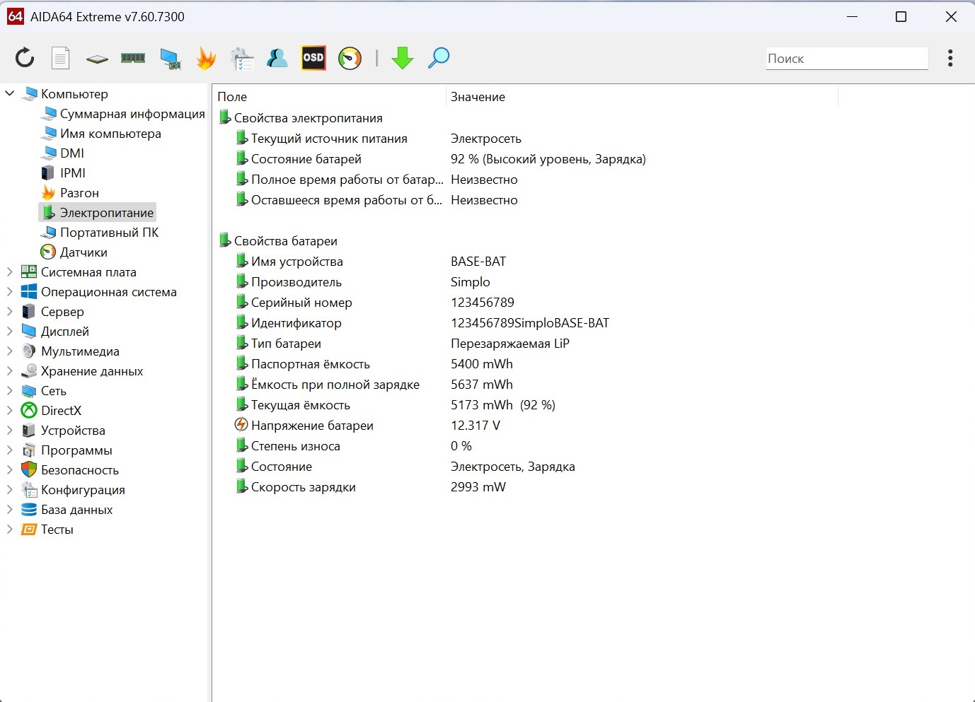The width and height of the screenshot is (975, 702).
Task: Click the magnifying glass search icon
Action: point(439,58)
